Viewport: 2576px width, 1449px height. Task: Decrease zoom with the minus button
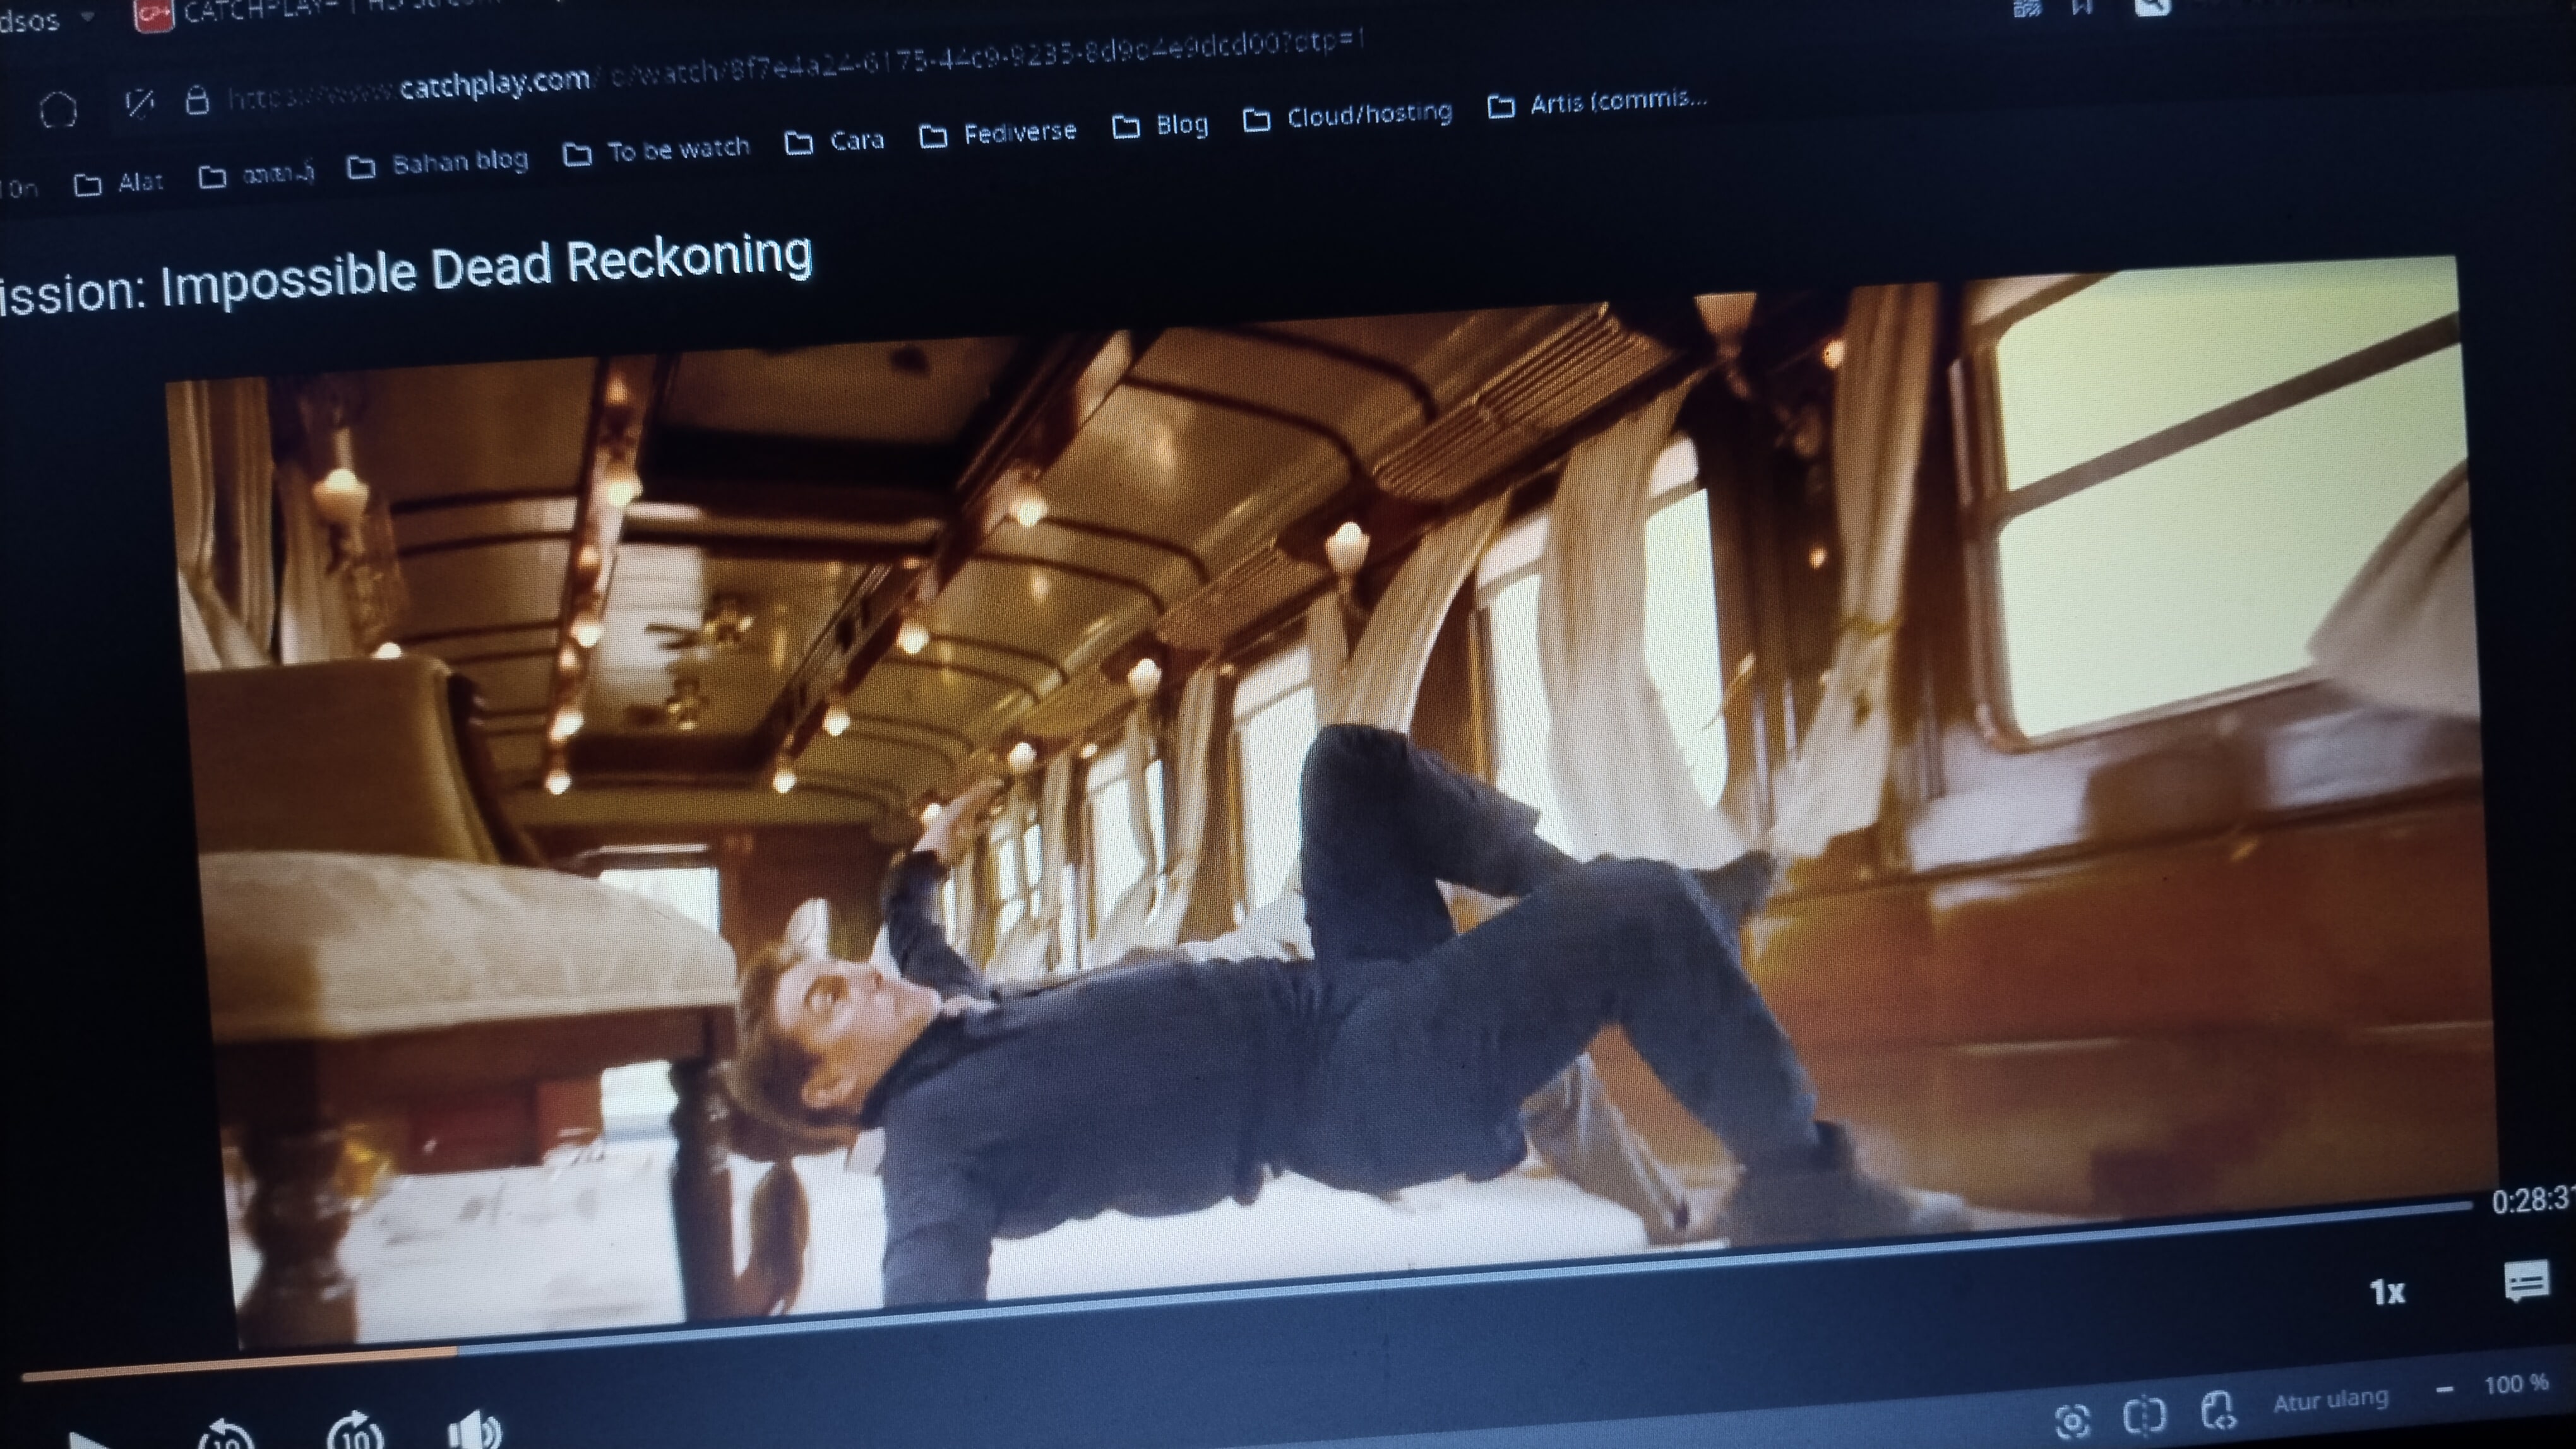[2445, 1390]
